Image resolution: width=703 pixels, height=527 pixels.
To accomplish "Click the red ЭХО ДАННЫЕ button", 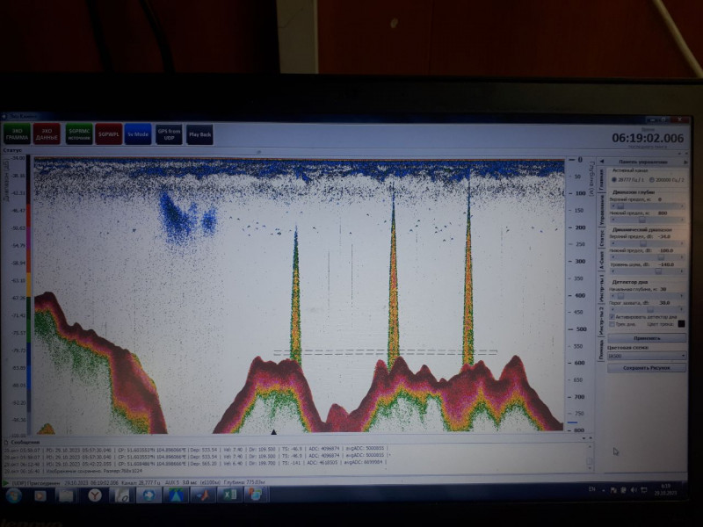I will click(x=48, y=134).
